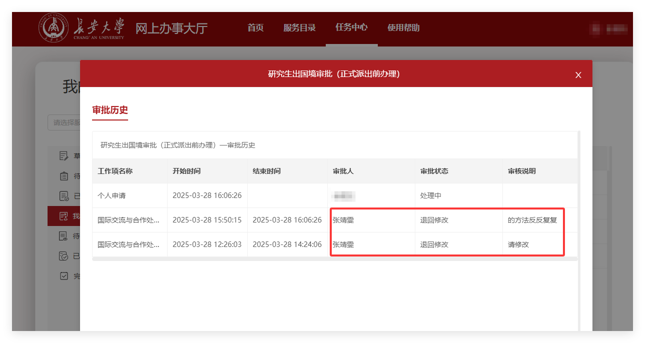645x343 pixels.
Task: Click the document-with-checkmark icon below the clipboard
Action: tap(64, 196)
